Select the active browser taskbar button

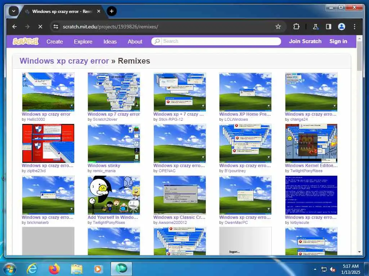click(x=121, y=269)
